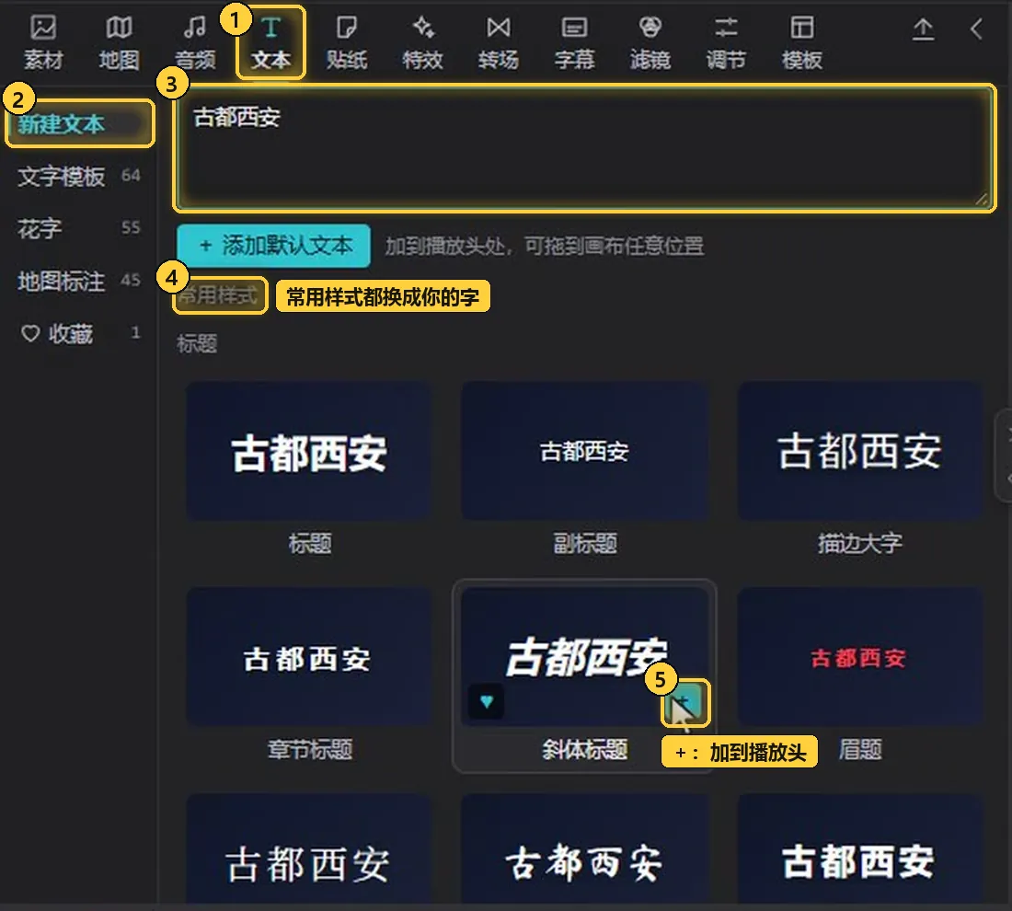
Task: Favorite the 斜体标题 style with heart icon
Action: [x=487, y=701]
